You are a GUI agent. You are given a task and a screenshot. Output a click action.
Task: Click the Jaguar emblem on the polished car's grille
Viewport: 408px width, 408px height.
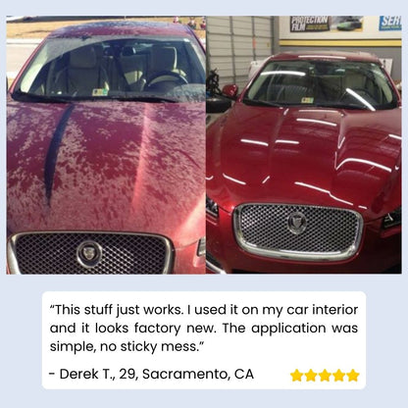click(x=297, y=223)
